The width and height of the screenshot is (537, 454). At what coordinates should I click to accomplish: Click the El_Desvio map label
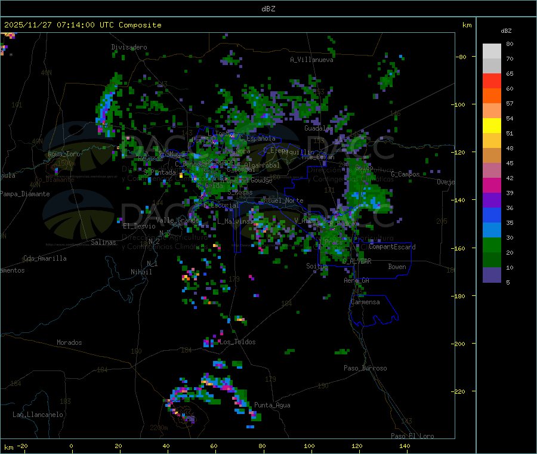(139, 226)
